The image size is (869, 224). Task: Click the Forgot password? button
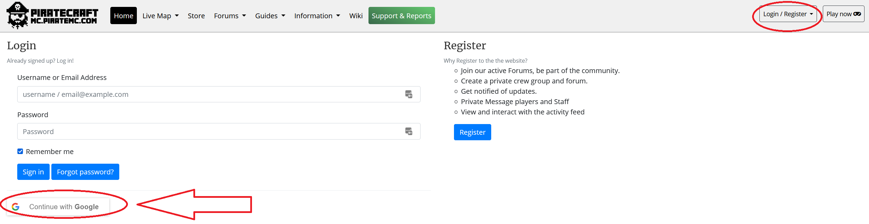pyautogui.click(x=85, y=172)
